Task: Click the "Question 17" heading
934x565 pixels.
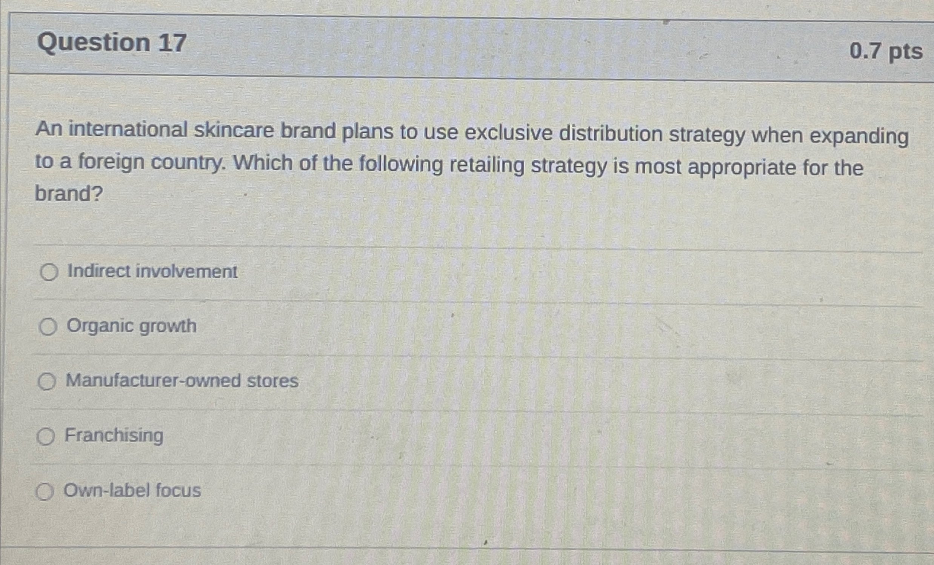Action: pos(112,43)
